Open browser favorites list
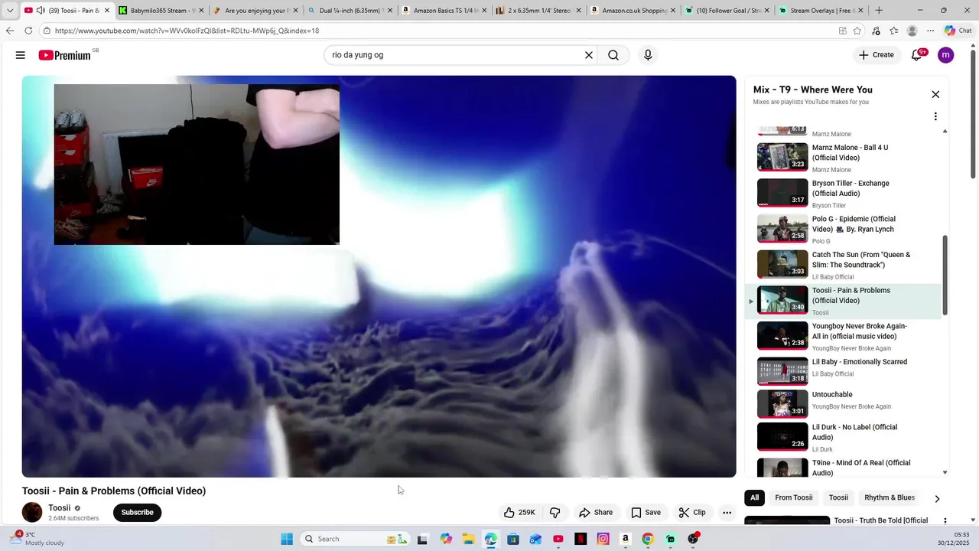This screenshot has width=979, height=551. tap(894, 31)
